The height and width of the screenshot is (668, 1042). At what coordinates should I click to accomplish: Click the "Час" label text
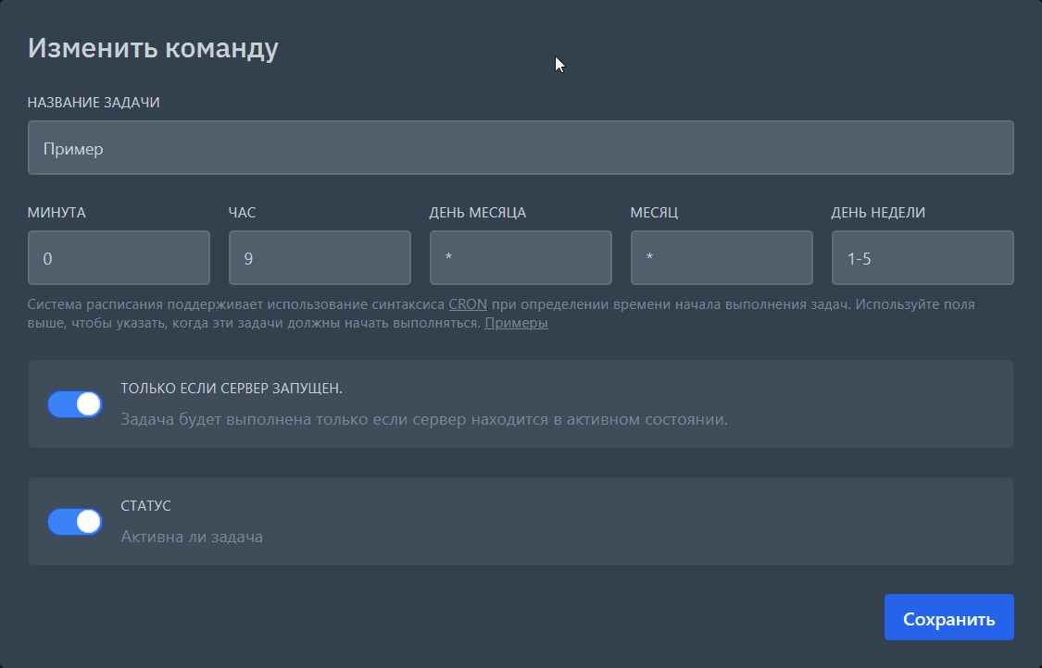[x=243, y=213]
